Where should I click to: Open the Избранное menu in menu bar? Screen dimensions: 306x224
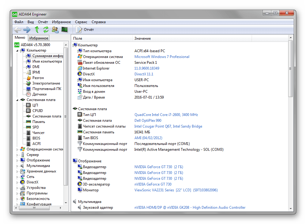pos(61,22)
